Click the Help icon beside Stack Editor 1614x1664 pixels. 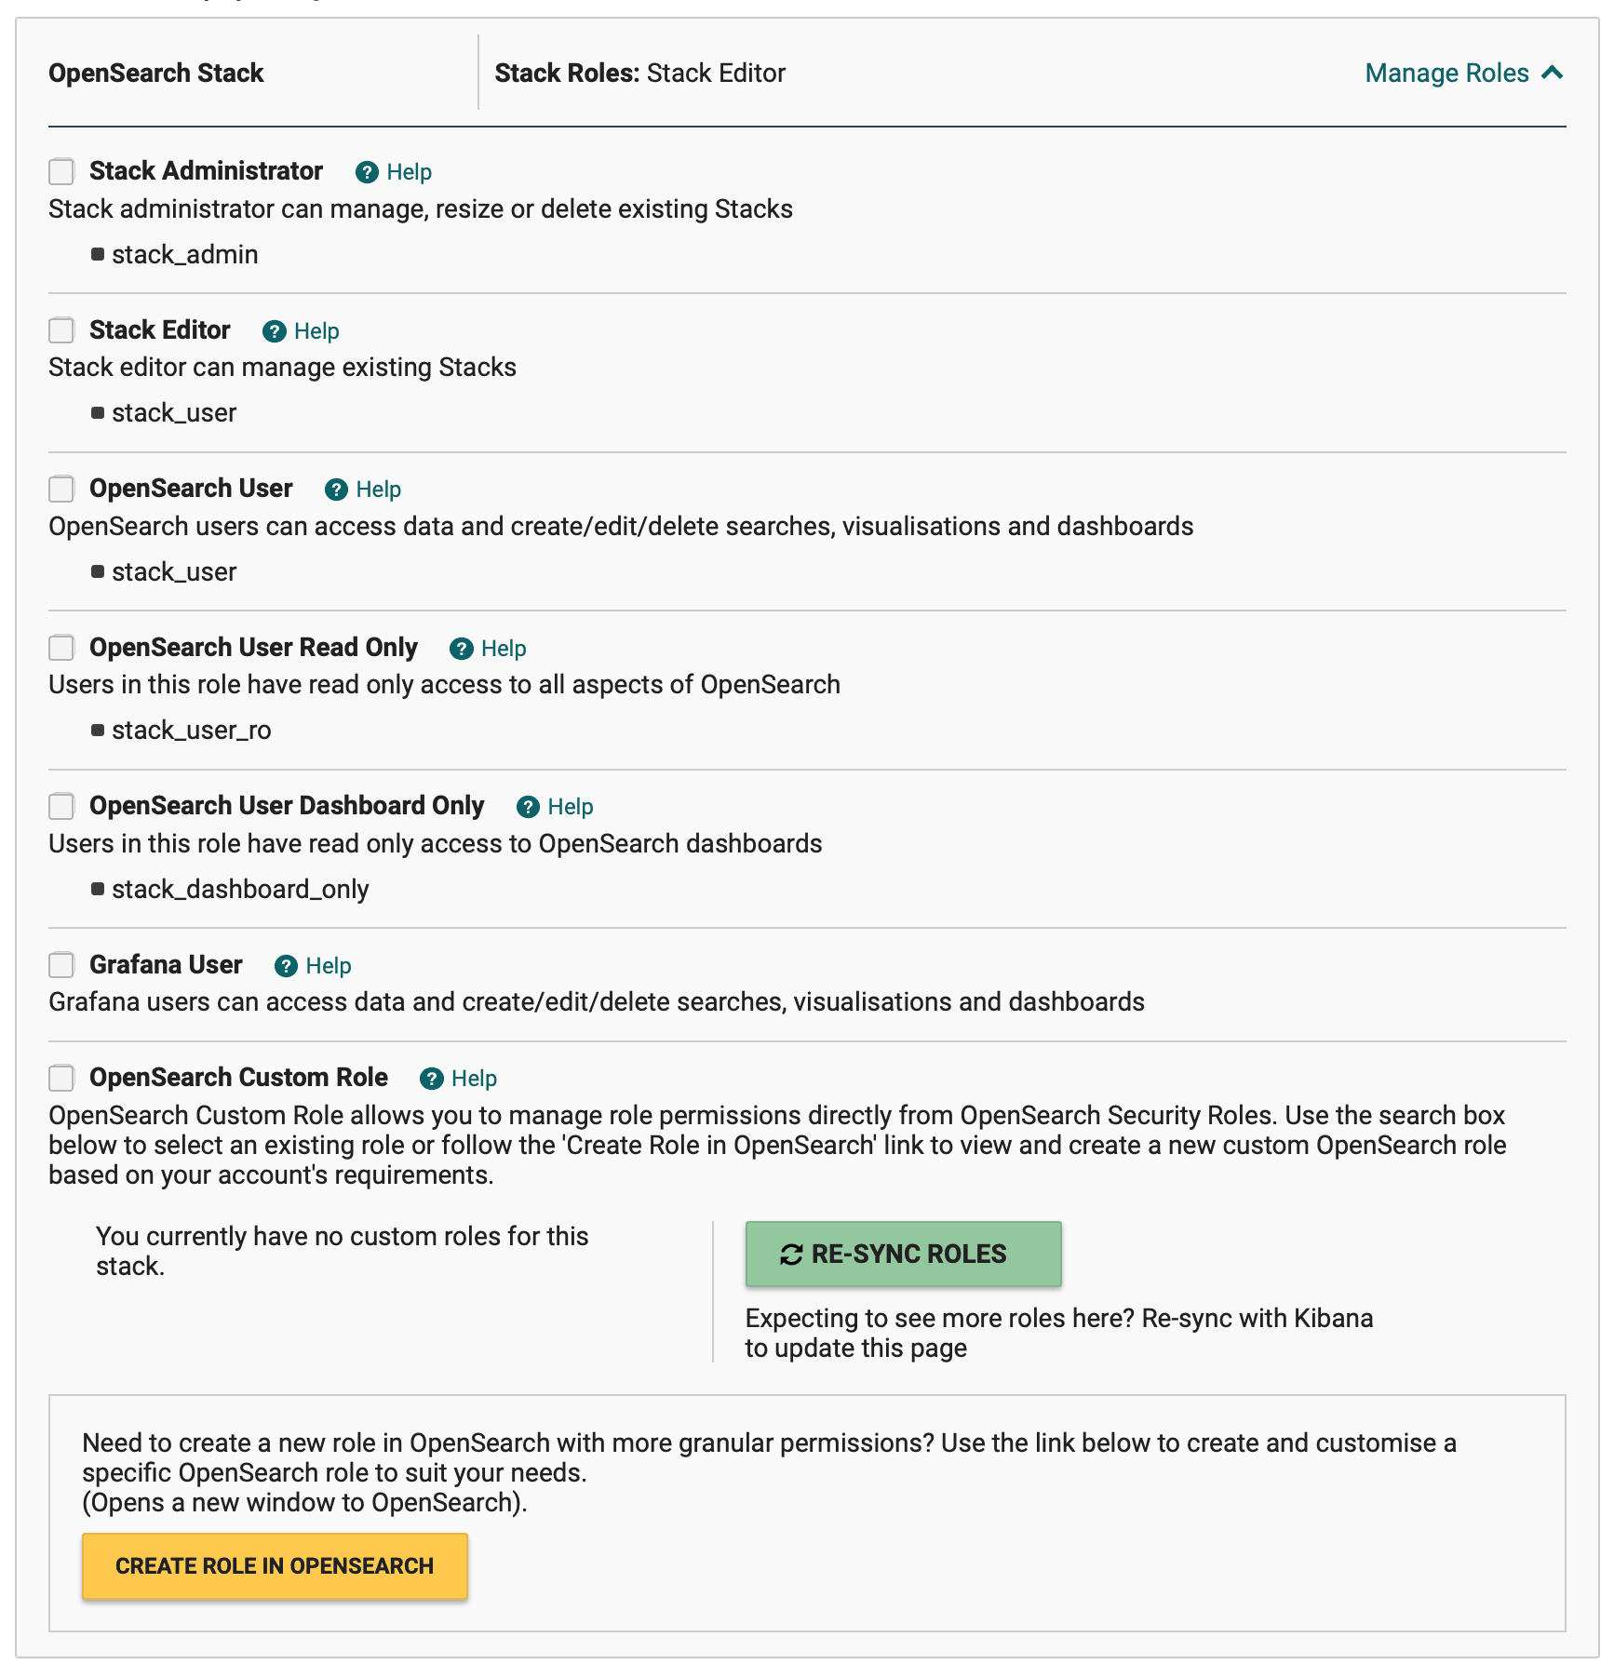click(274, 331)
